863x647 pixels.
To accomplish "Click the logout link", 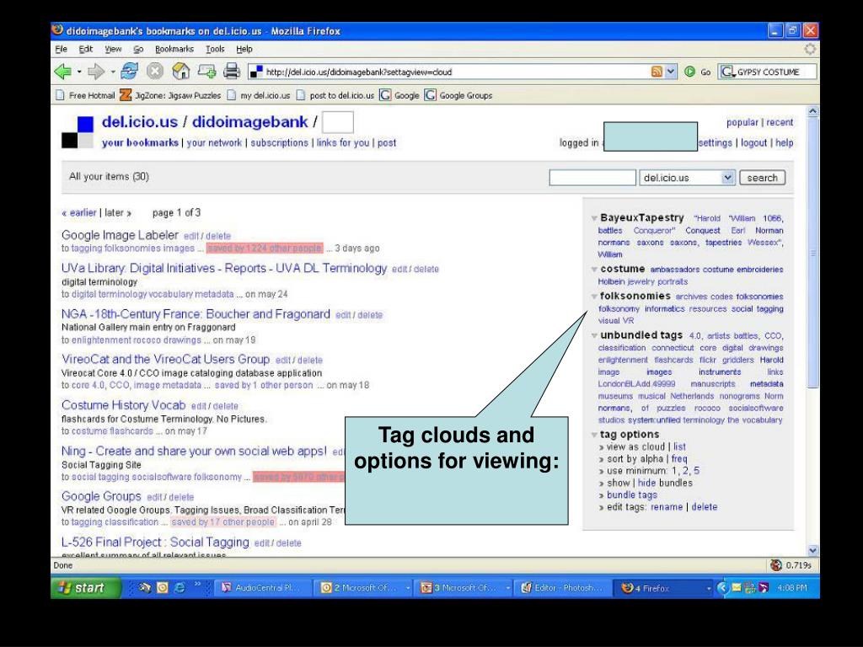I will click(753, 142).
